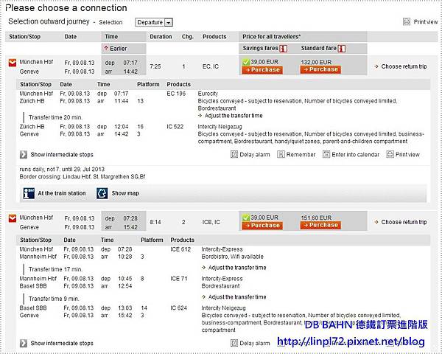
Task: Click train number EC 196
Action: pyautogui.click(x=176, y=94)
